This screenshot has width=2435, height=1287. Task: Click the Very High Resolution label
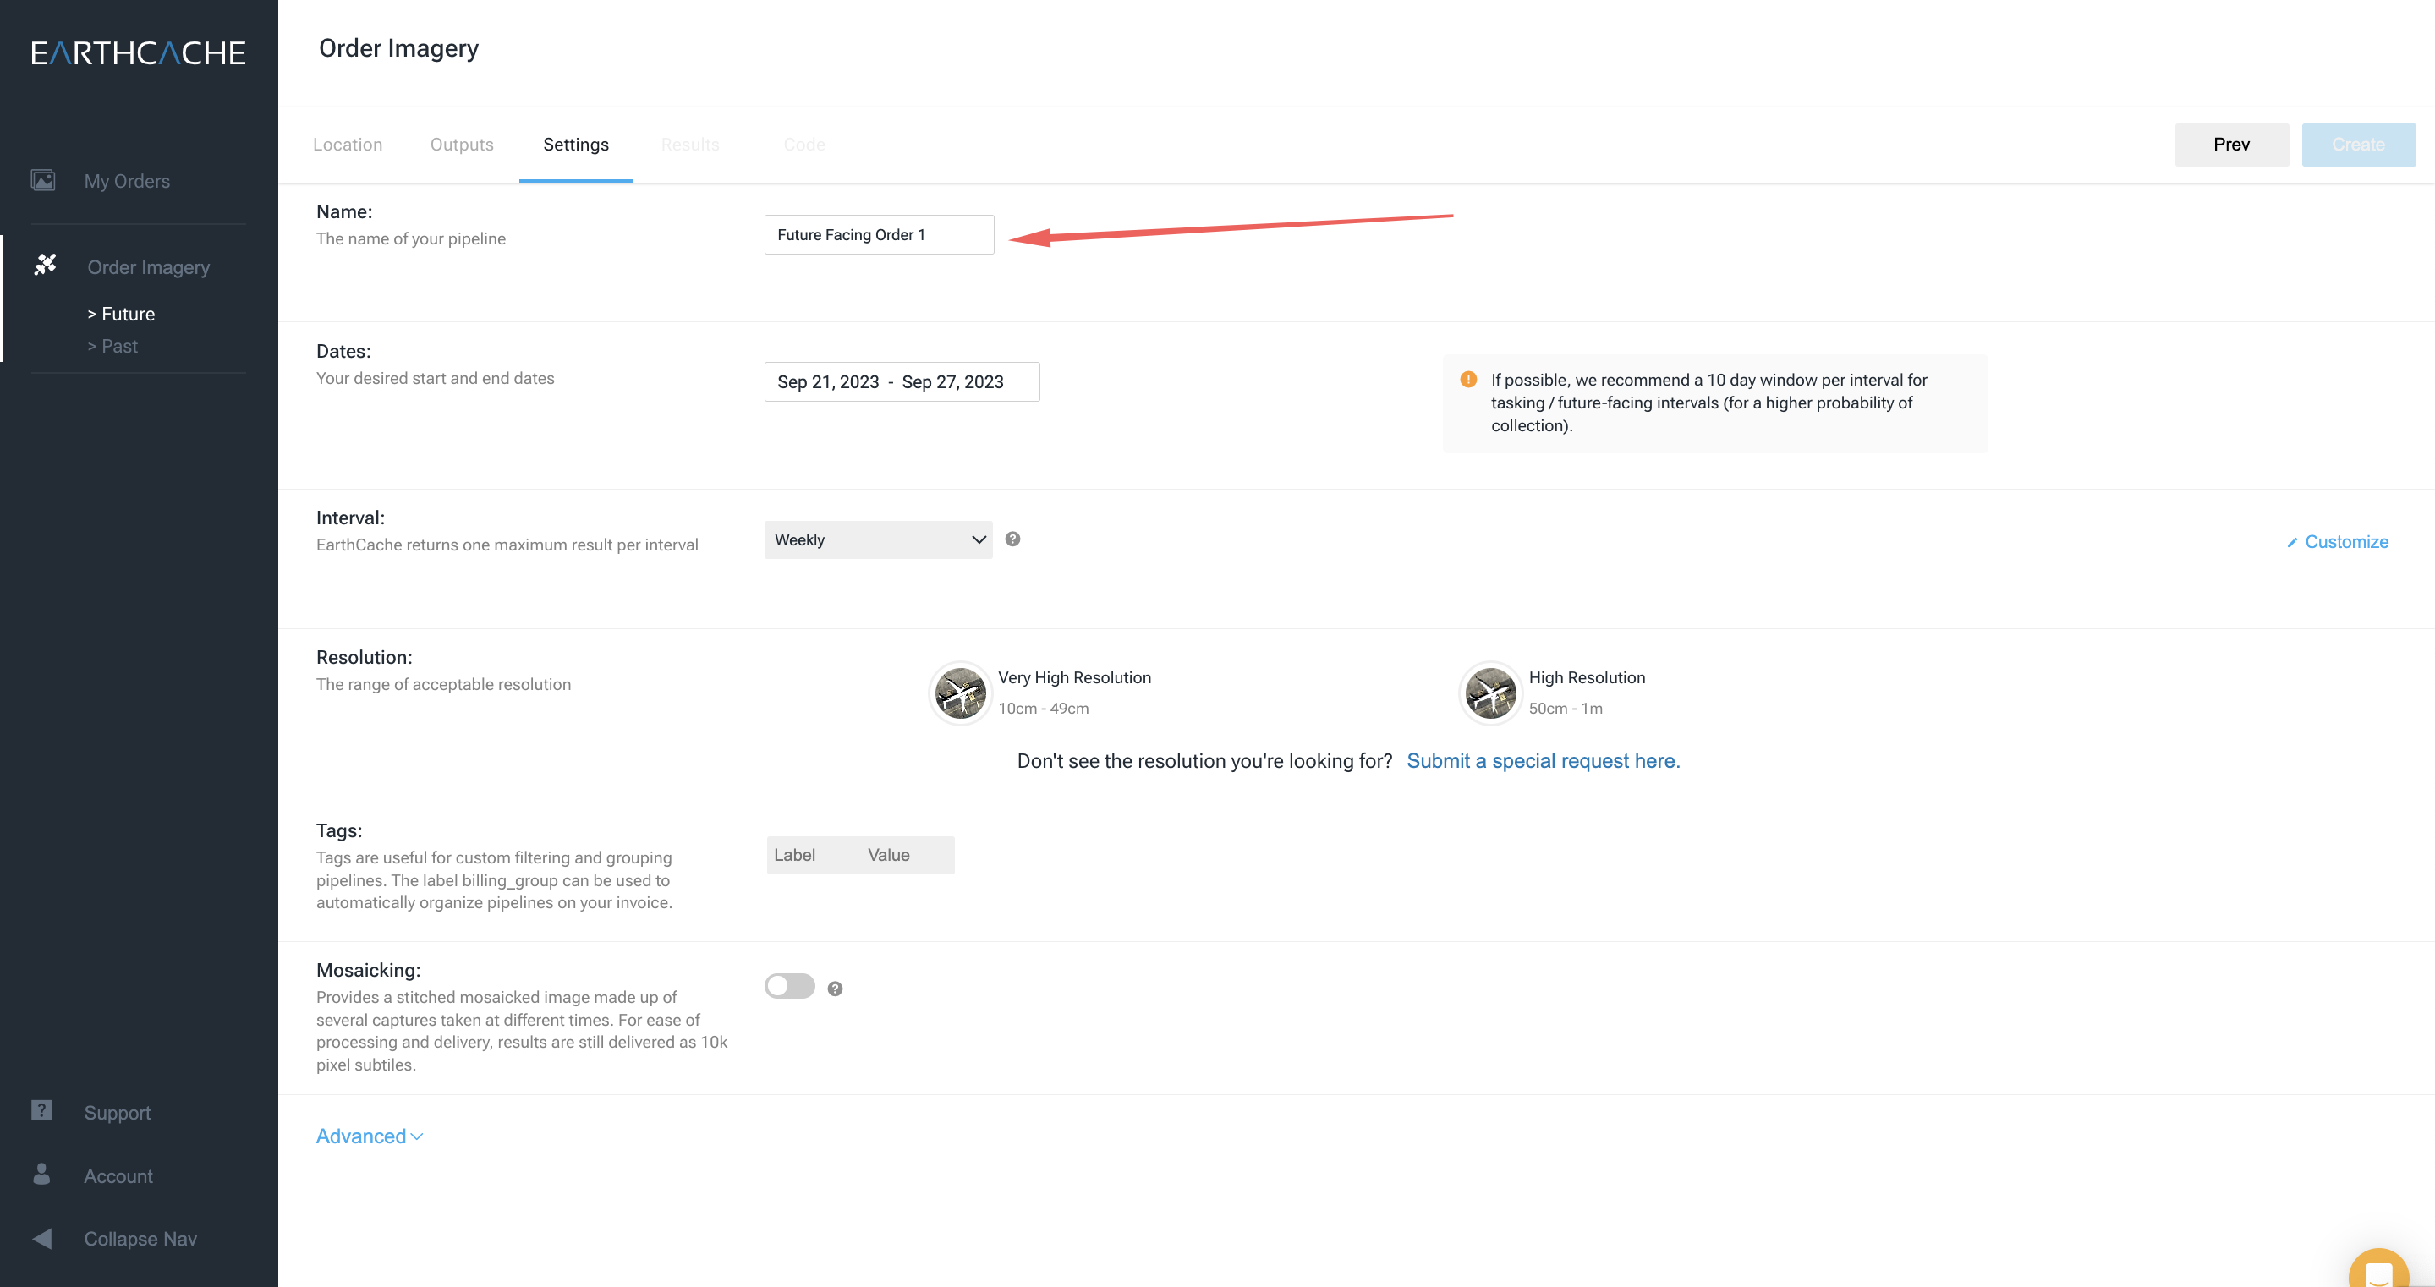point(1075,677)
